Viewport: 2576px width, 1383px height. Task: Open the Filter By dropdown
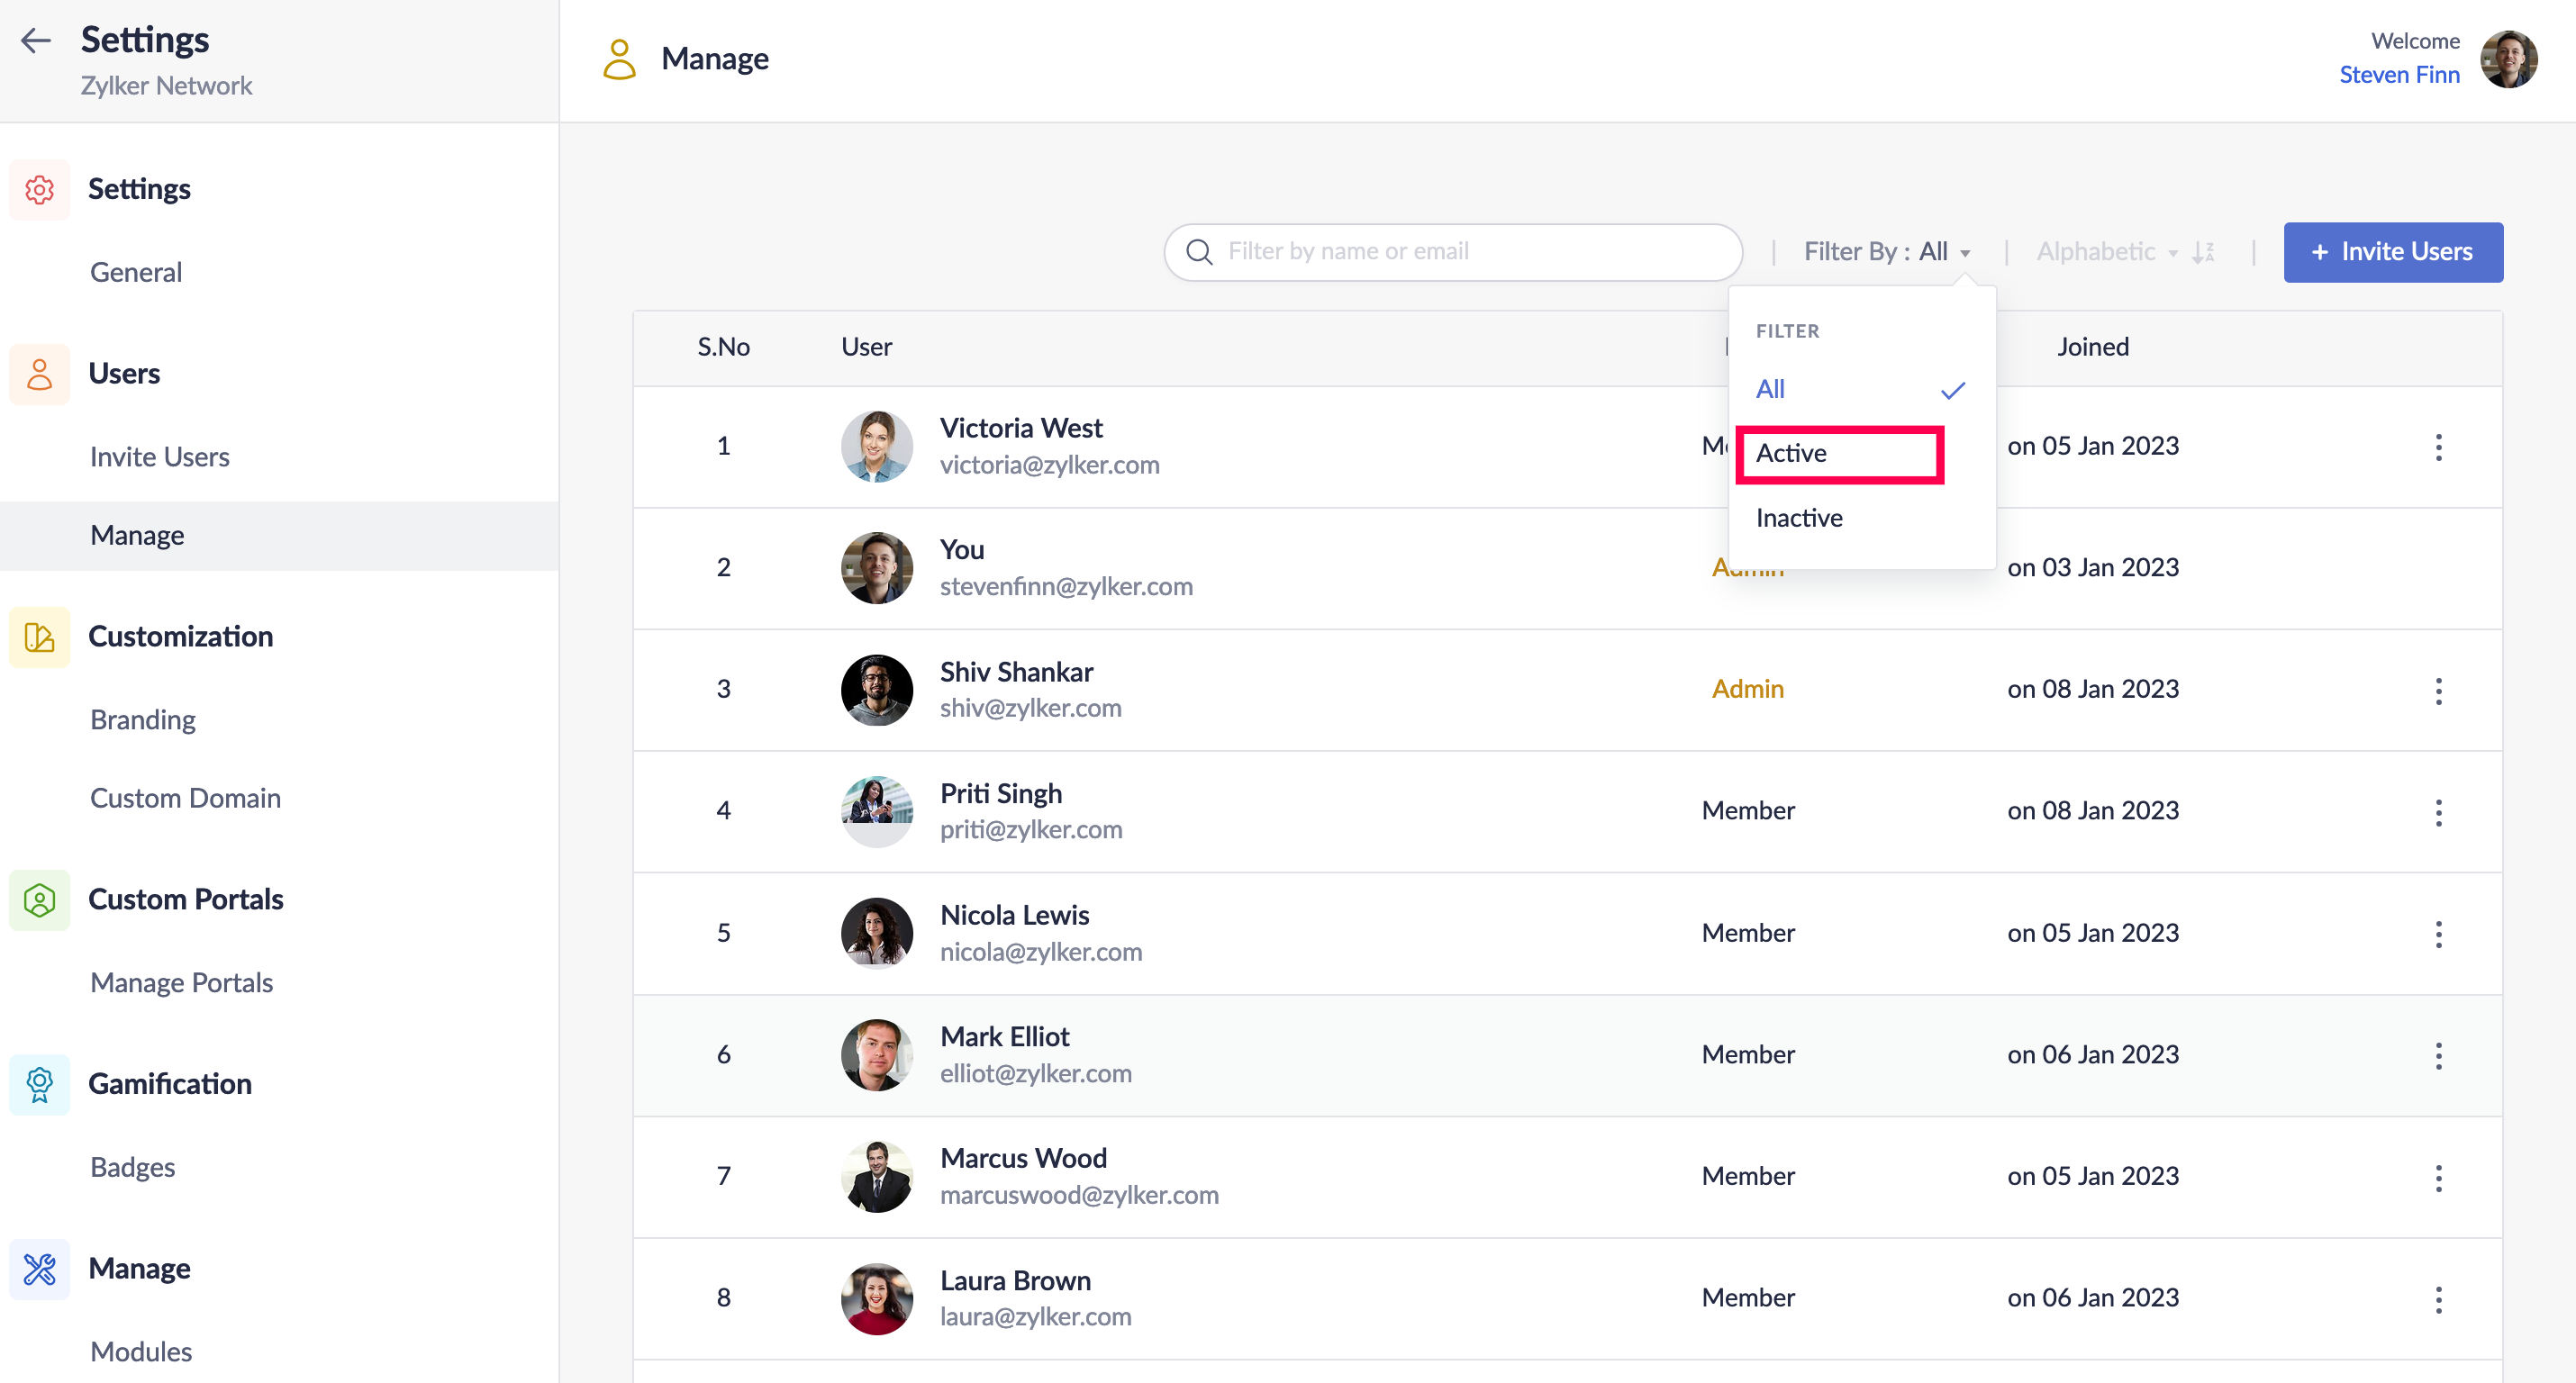(1886, 252)
